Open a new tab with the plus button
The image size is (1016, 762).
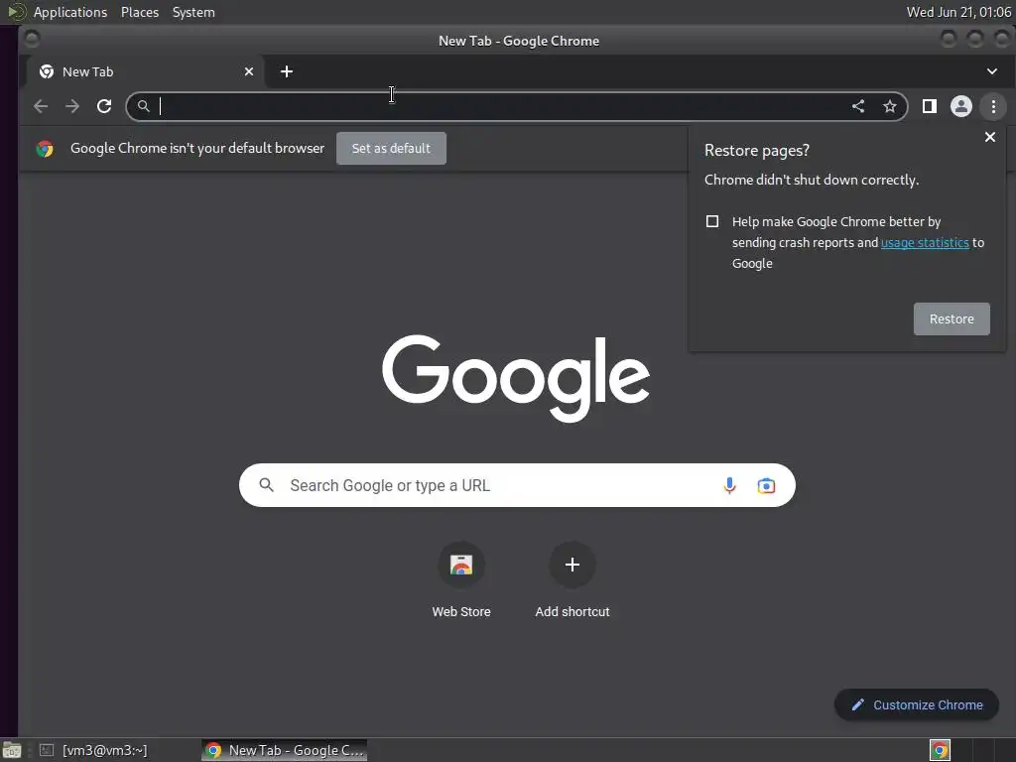287,71
